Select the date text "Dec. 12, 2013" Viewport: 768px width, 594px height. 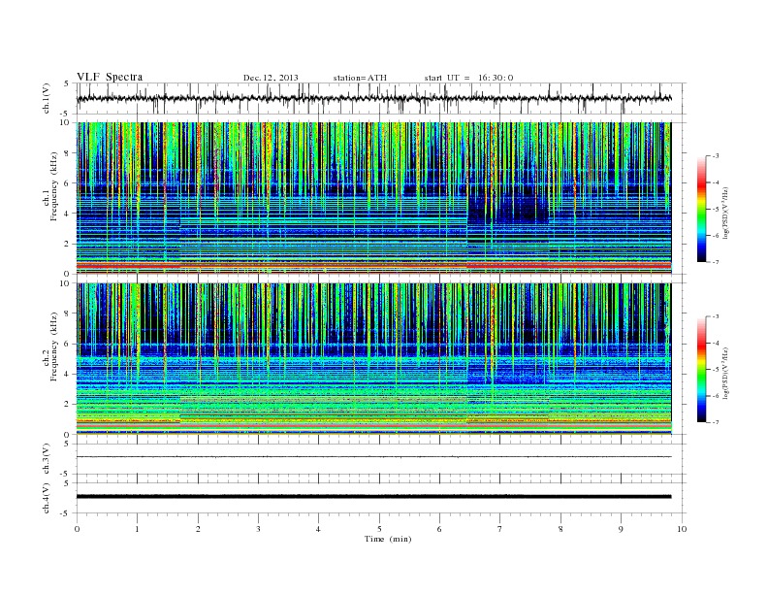(x=271, y=78)
